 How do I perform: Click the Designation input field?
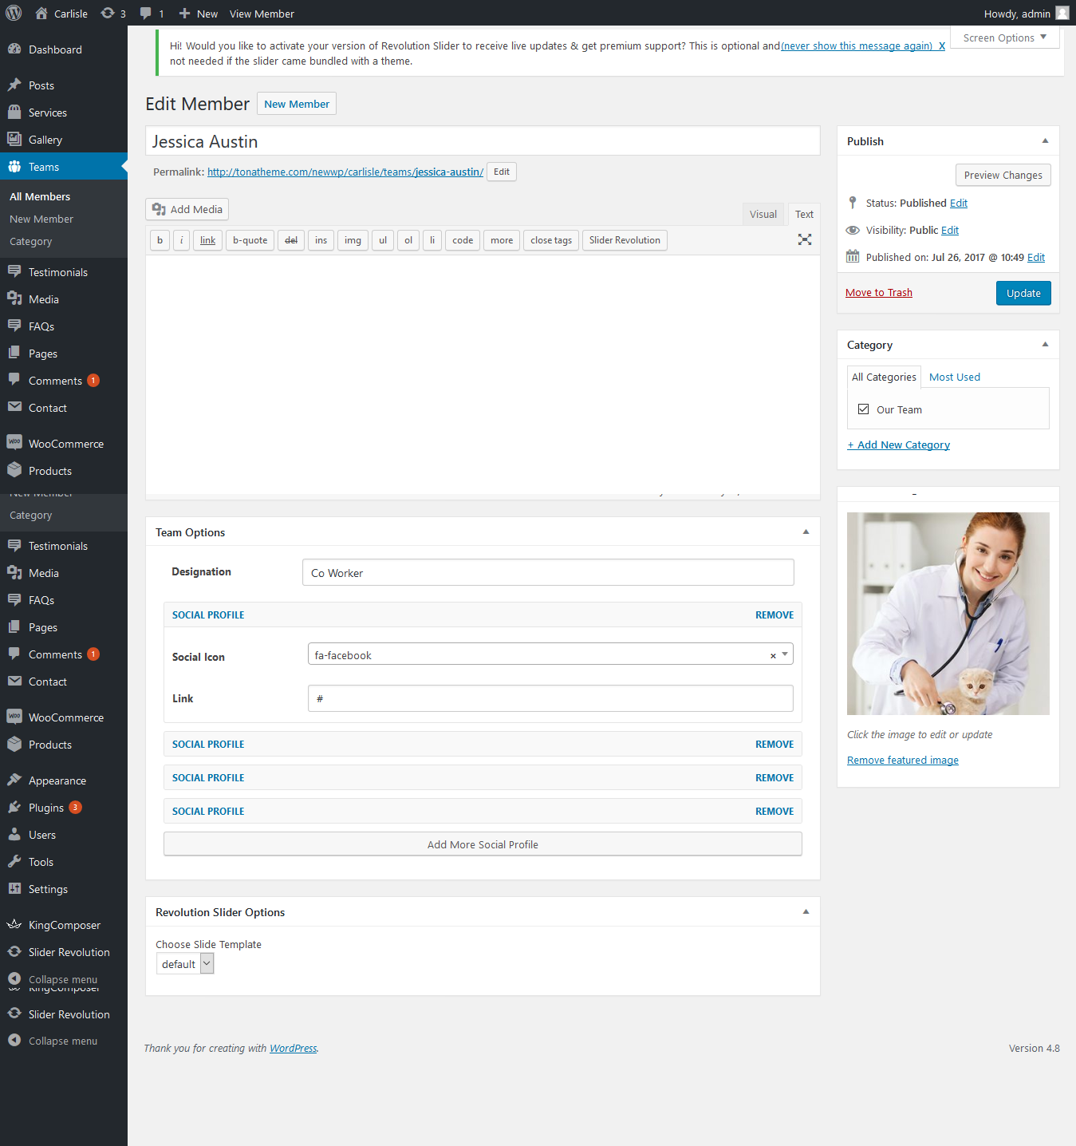pyautogui.click(x=548, y=573)
